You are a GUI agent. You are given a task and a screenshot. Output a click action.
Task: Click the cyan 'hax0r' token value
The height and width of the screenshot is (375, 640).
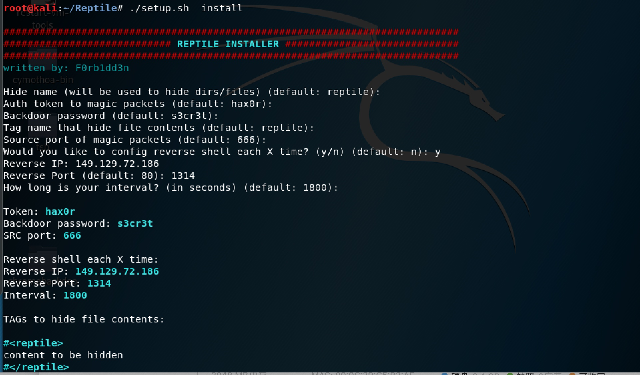(60, 211)
